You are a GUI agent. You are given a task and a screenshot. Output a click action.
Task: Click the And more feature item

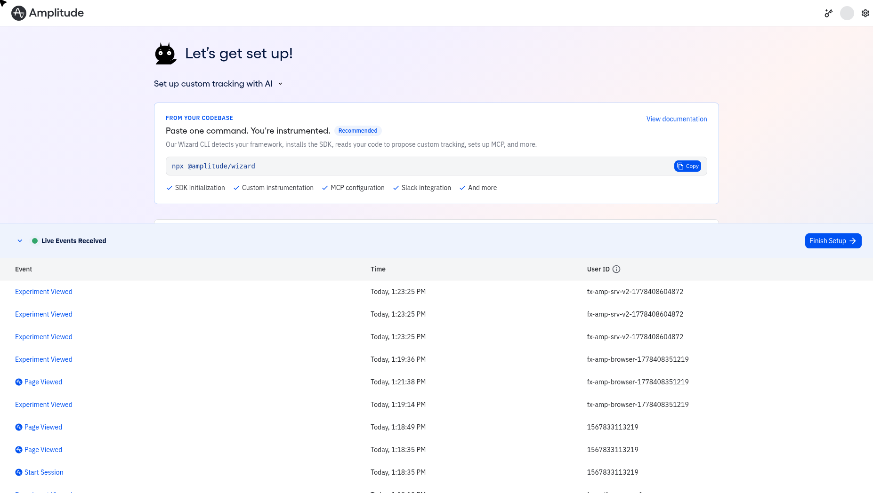click(478, 188)
